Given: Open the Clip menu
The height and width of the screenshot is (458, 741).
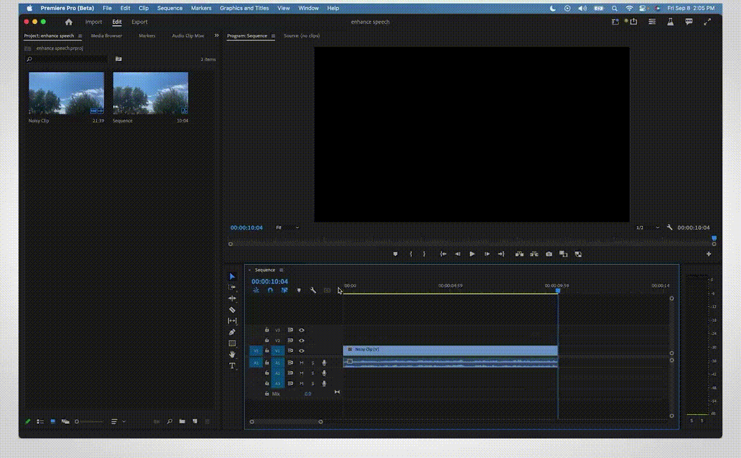Looking at the screenshot, I should click(x=144, y=8).
